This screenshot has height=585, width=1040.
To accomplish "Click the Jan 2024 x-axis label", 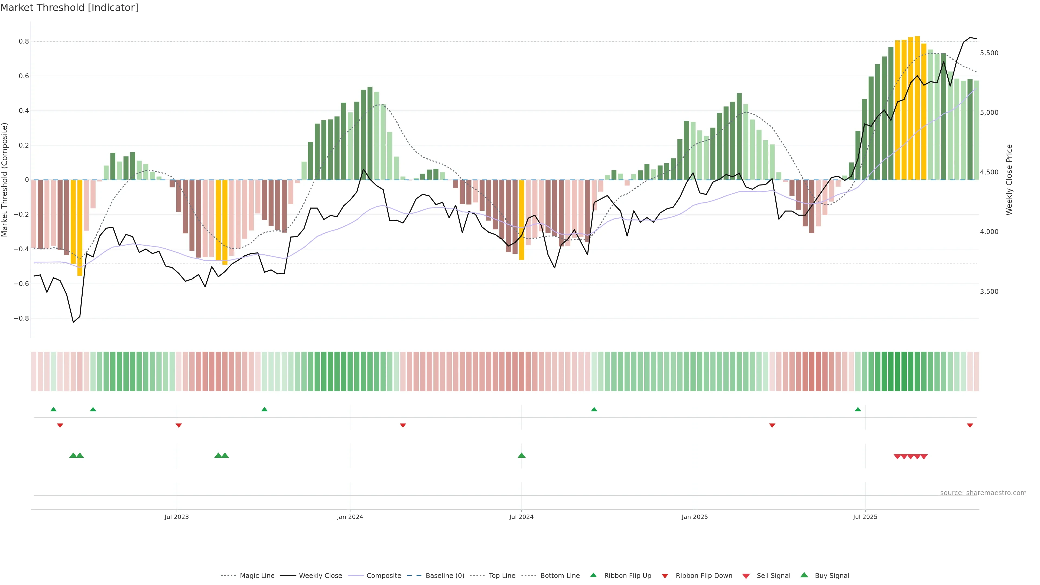I will (350, 517).
